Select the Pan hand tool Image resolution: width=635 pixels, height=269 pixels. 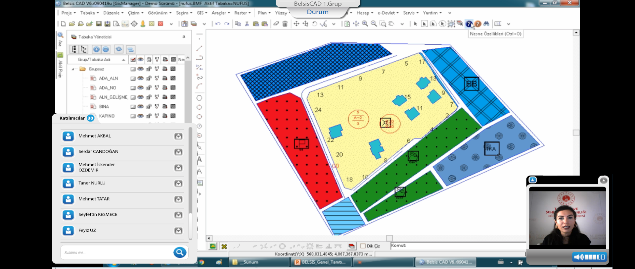pos(392,24)
